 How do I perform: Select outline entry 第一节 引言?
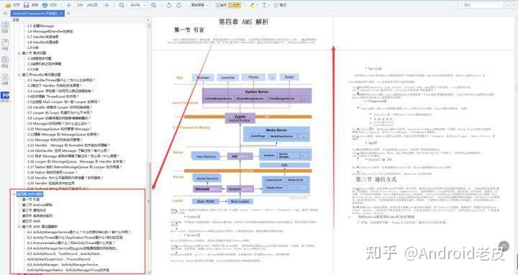(31, 199)
